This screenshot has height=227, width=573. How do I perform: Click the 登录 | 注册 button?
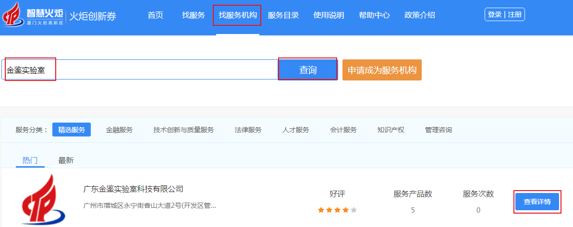[x=505, y=14]
